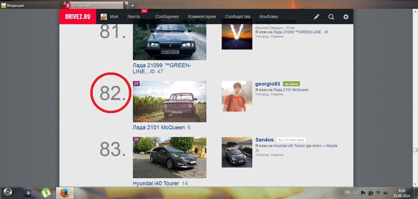The height and width of the screenshot is (199, 418).
Task: Select the Топ машин browser tab
Action: pos(94,5)
